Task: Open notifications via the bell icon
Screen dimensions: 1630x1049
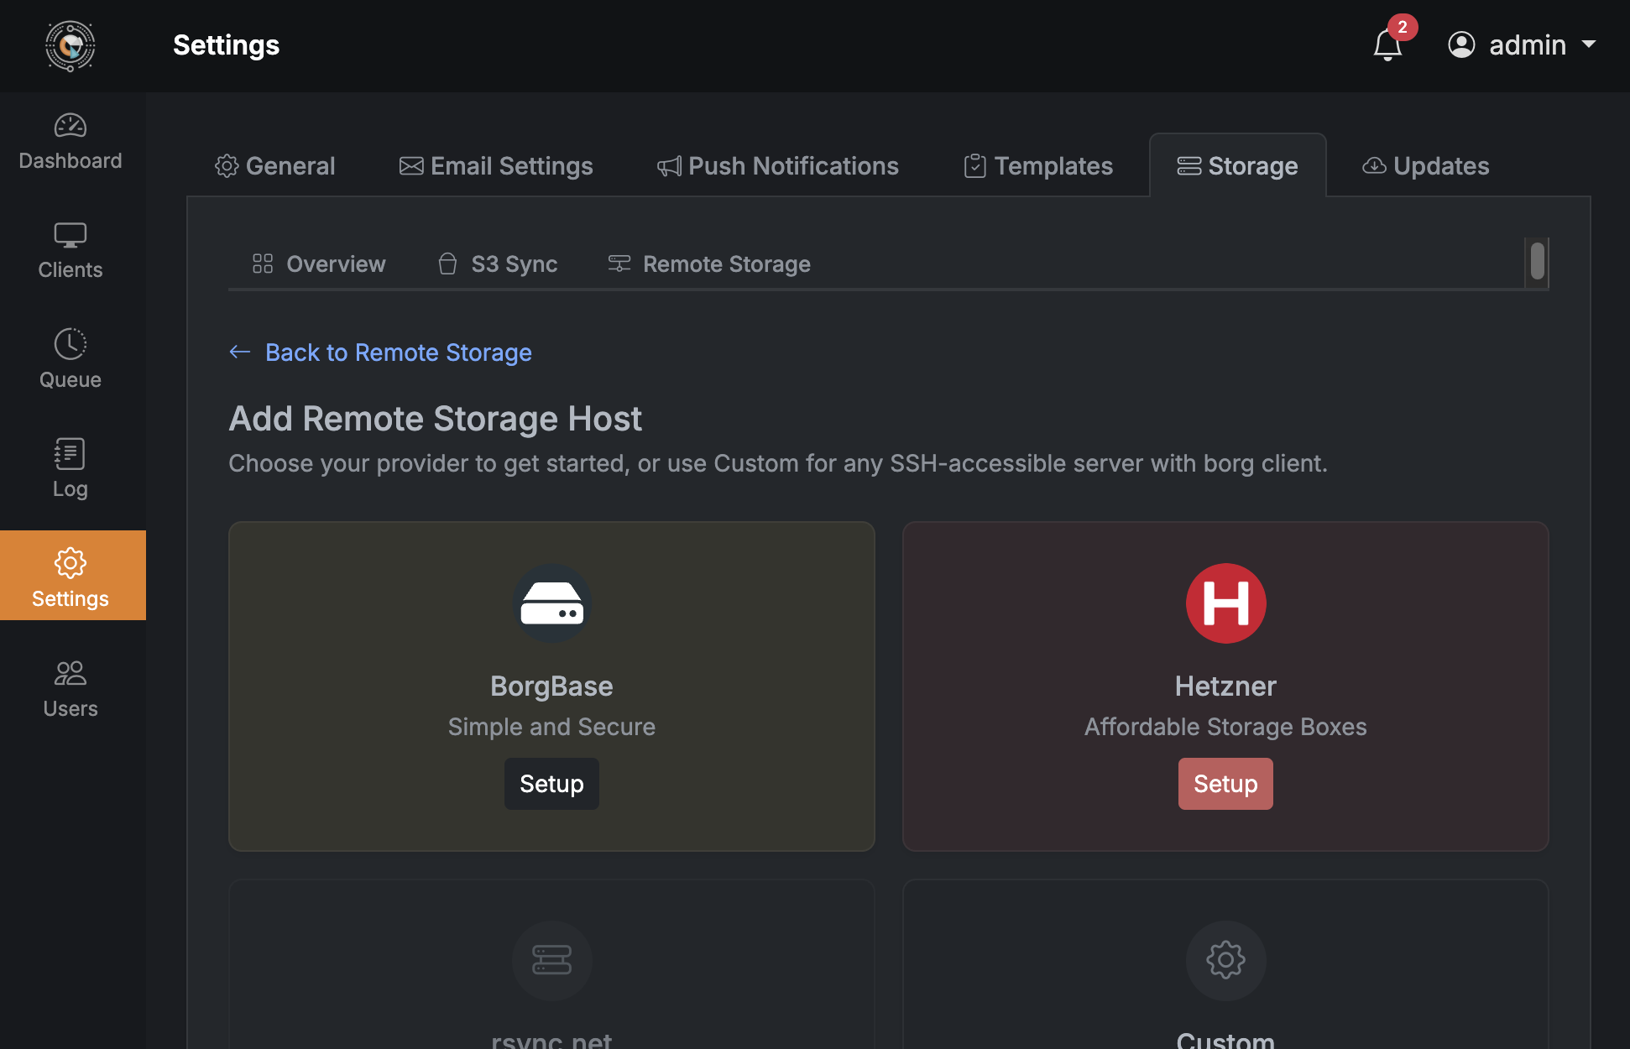Action: (x=1387, y=44)
